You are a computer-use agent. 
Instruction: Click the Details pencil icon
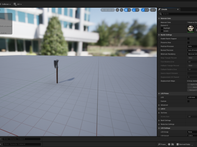(x=159, y=9)
